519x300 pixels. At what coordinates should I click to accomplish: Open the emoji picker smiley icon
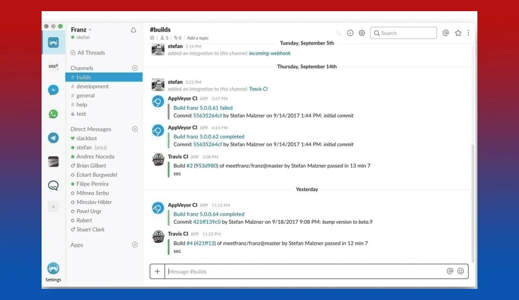click(461, 271)
